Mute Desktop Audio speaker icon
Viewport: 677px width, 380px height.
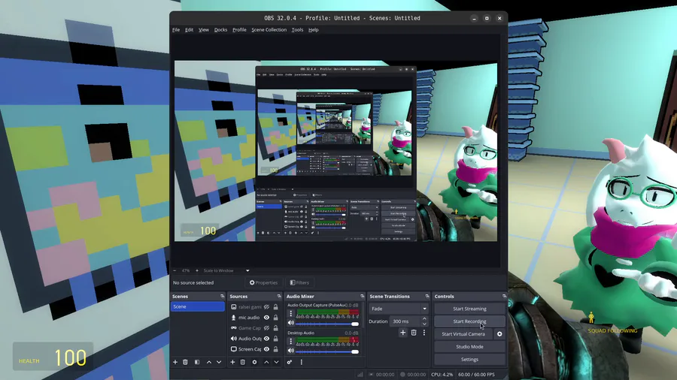[291, 351]
